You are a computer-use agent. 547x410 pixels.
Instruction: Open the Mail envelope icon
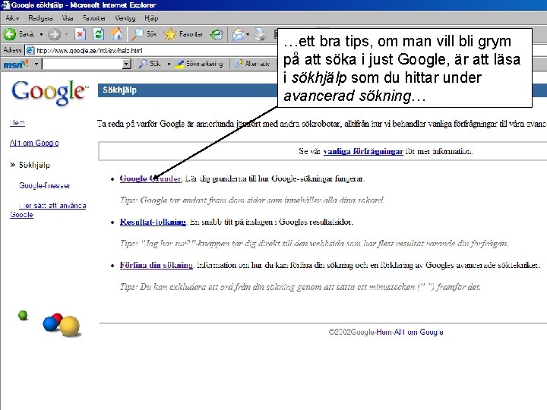coord(239,34)
